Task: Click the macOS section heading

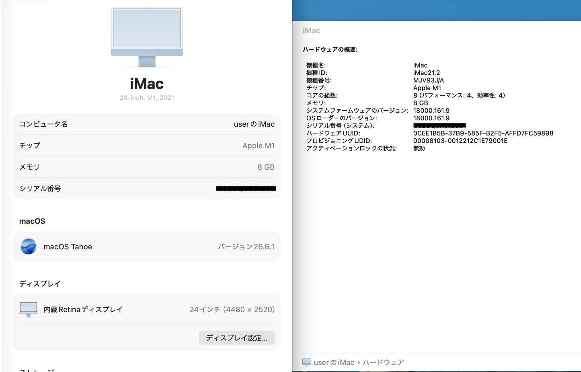Action: click(x=32, y=221)
